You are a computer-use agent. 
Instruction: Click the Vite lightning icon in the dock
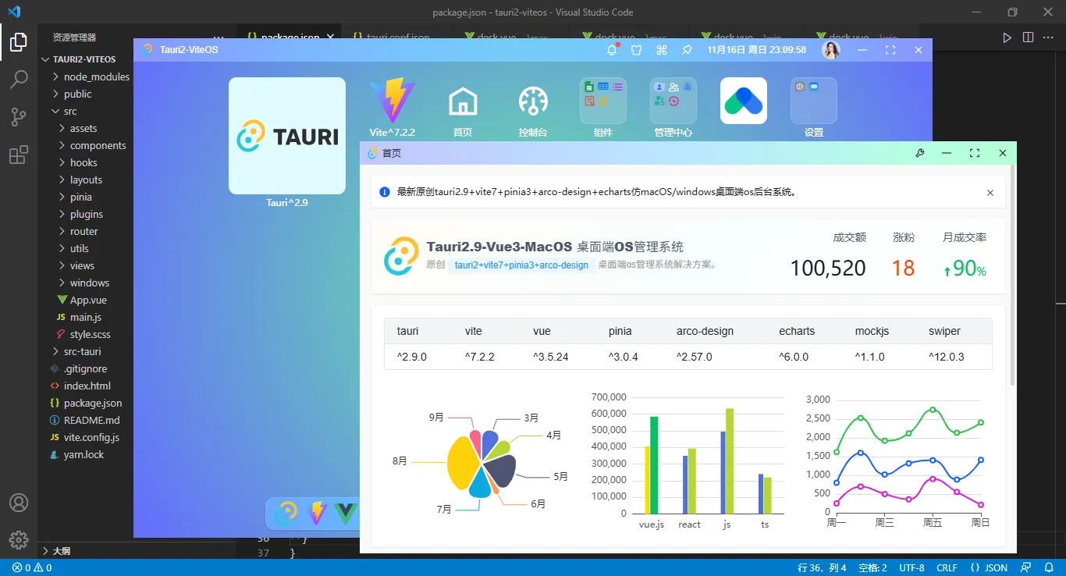pyautogui.click(x=317, y=513)
